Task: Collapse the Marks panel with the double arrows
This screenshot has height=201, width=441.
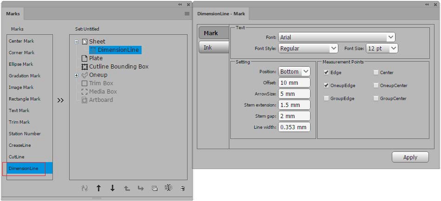Action: pyautogui.click(x=180, y=5)
